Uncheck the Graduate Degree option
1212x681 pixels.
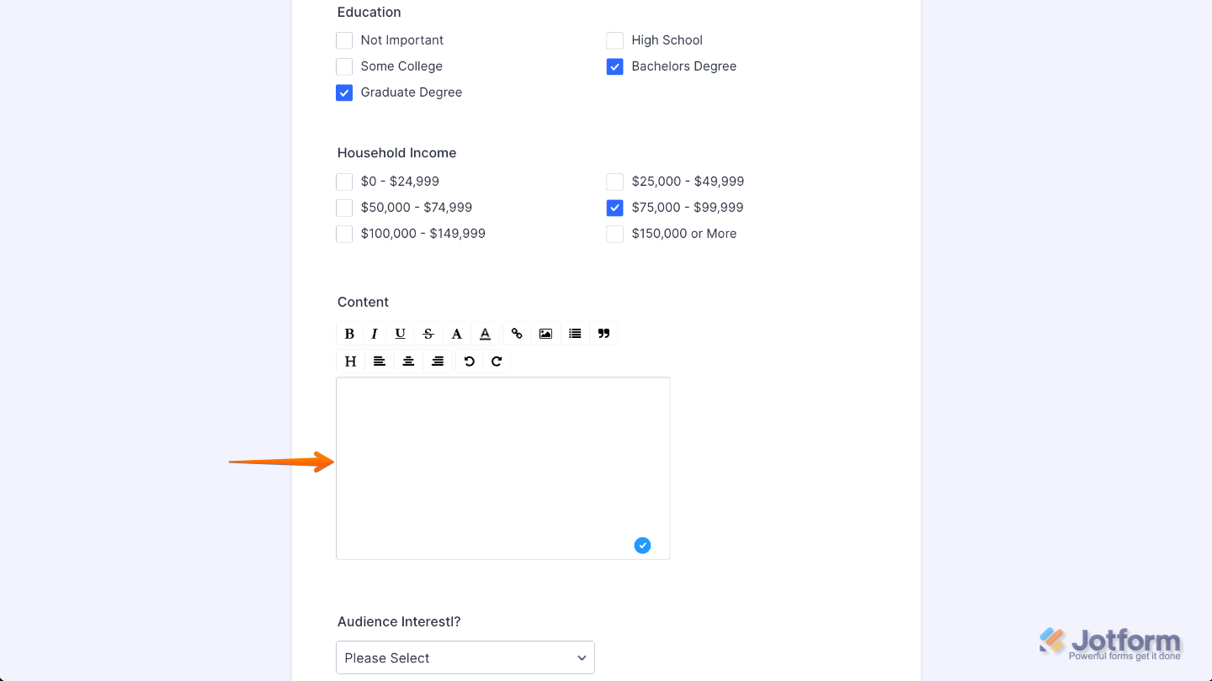click(344, 92)
